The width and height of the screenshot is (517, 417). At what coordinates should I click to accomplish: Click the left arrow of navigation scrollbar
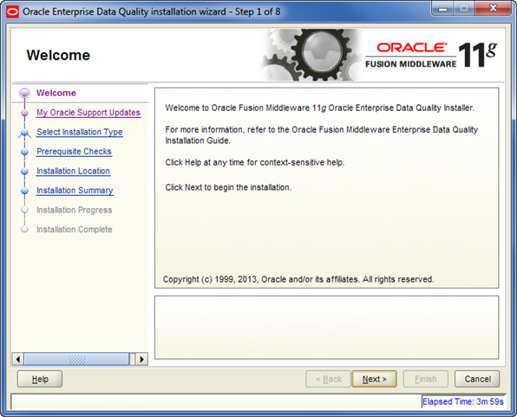(18, 359)
